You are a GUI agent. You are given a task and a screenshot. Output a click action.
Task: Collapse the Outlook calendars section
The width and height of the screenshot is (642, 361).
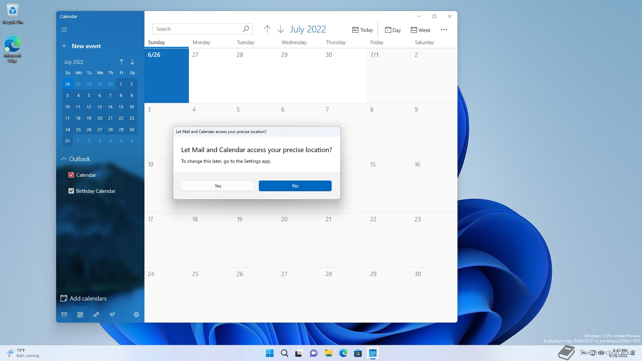[x=64, y=159]
